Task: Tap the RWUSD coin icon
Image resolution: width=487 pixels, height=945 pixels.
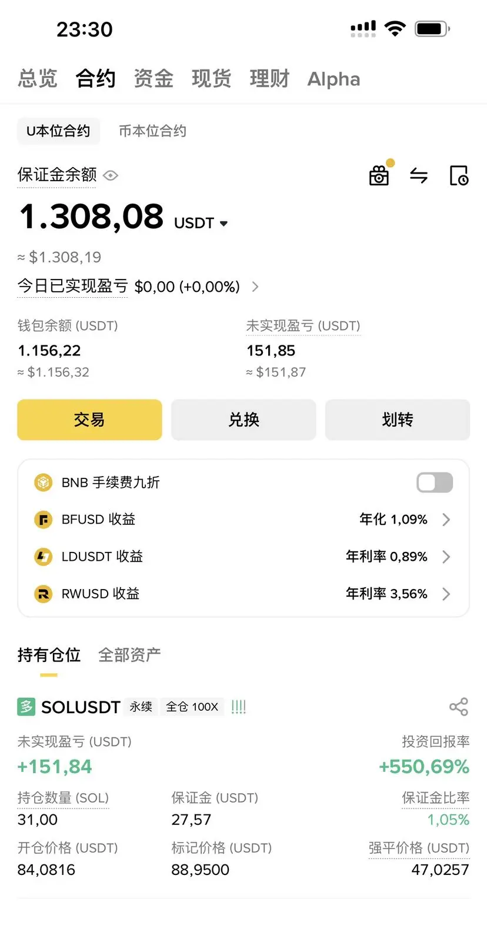Action: [x=43, y=594]
